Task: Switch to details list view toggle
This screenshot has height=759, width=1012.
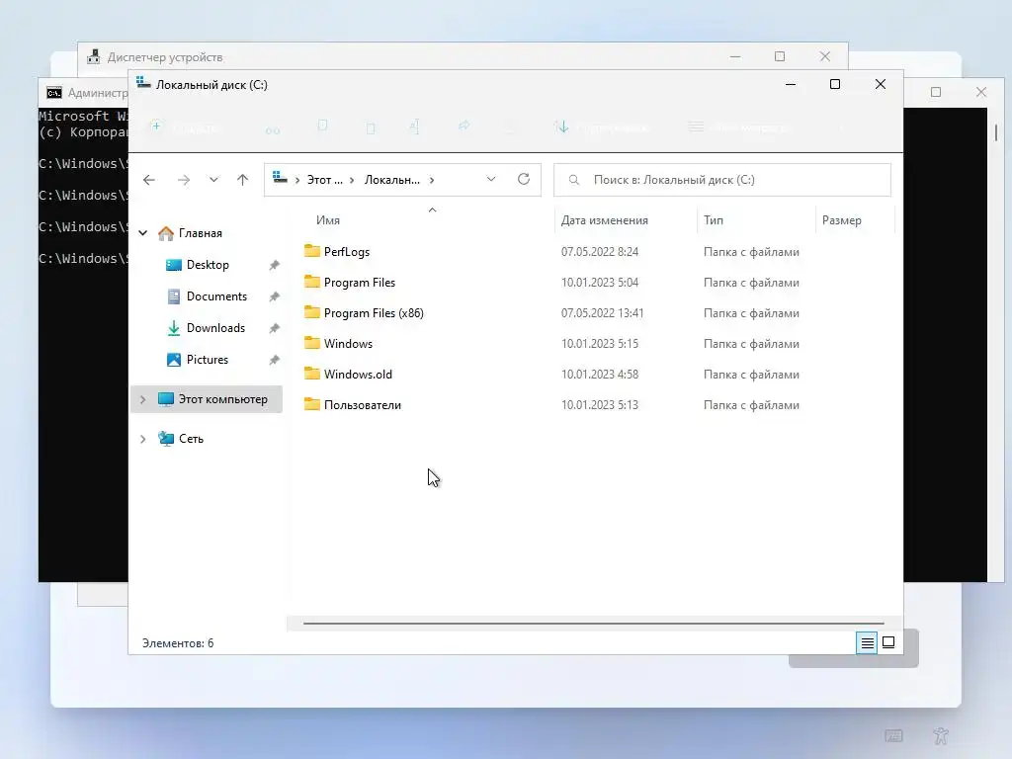Action: coord(867,642)
